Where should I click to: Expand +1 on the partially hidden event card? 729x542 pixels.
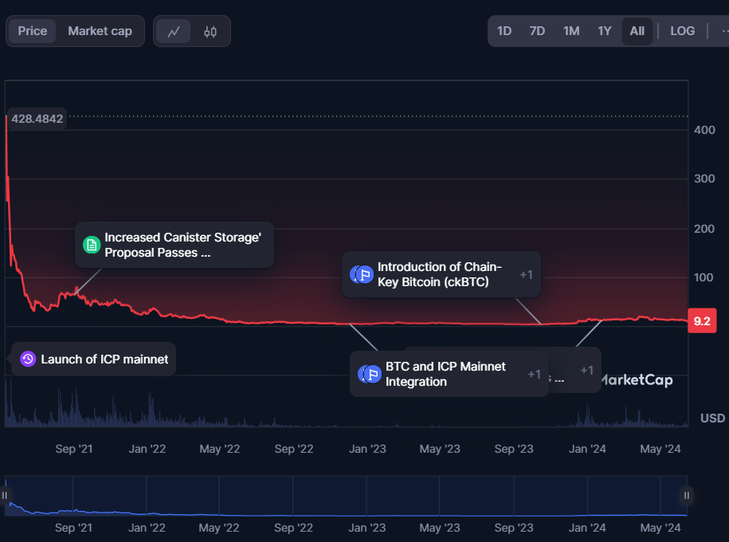click(x=586, y=371)
